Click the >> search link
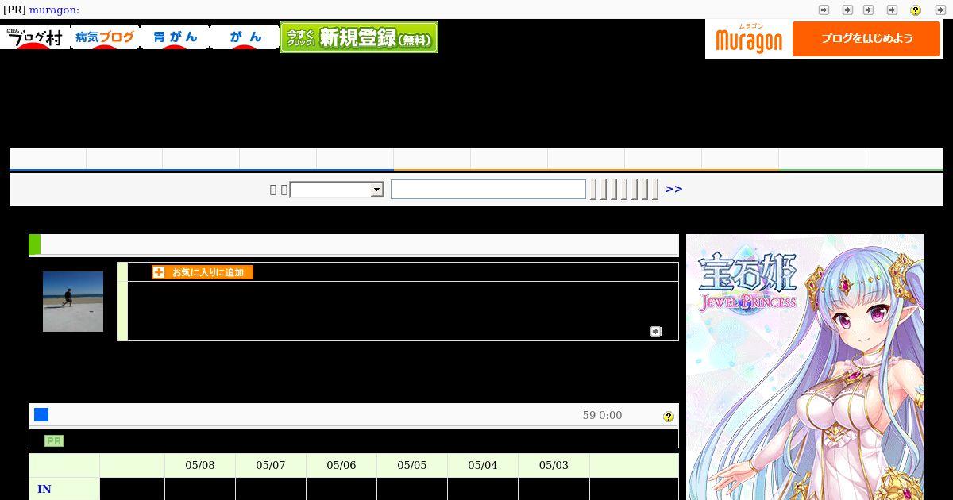Screen dimensions: 953x500 [673, 189]
